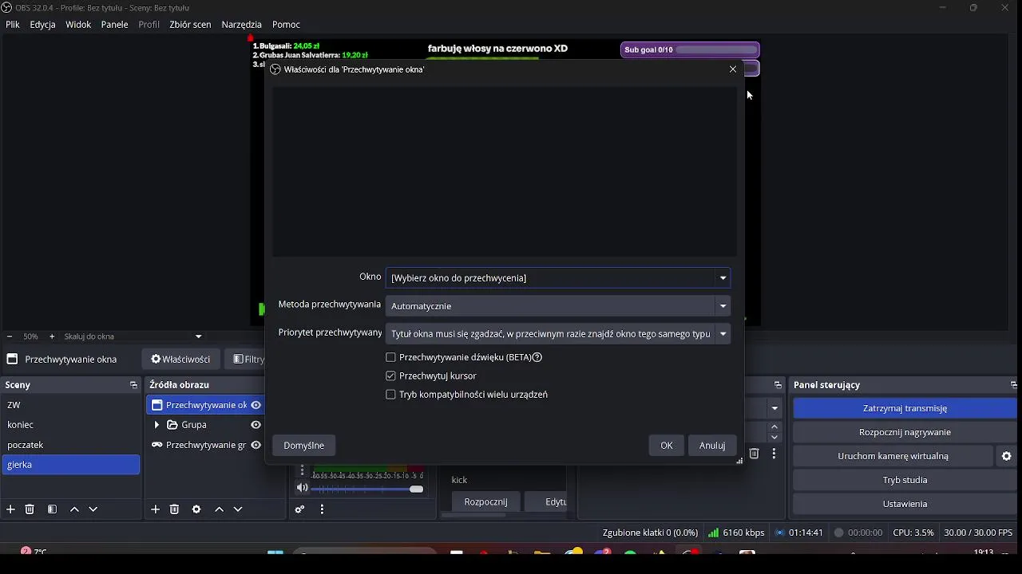Open the Zbiór scen menu
Image resolution: width=1022 pixels, height=574 pixels.
[x=190, y=25]
